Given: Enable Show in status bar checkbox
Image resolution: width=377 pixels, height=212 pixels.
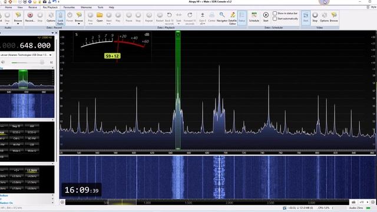Looking at the screenshot, I should pos(275,13).
